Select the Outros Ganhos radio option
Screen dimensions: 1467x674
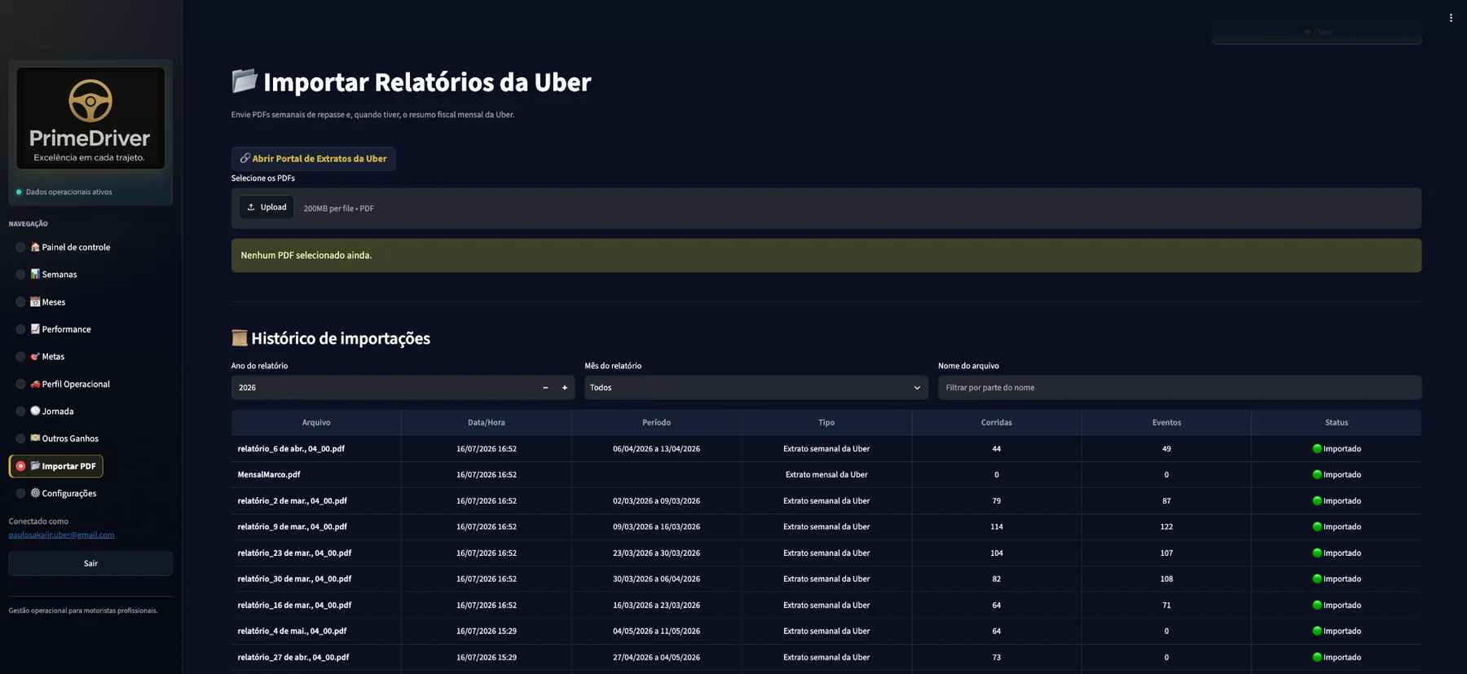[x=20, y=438]
